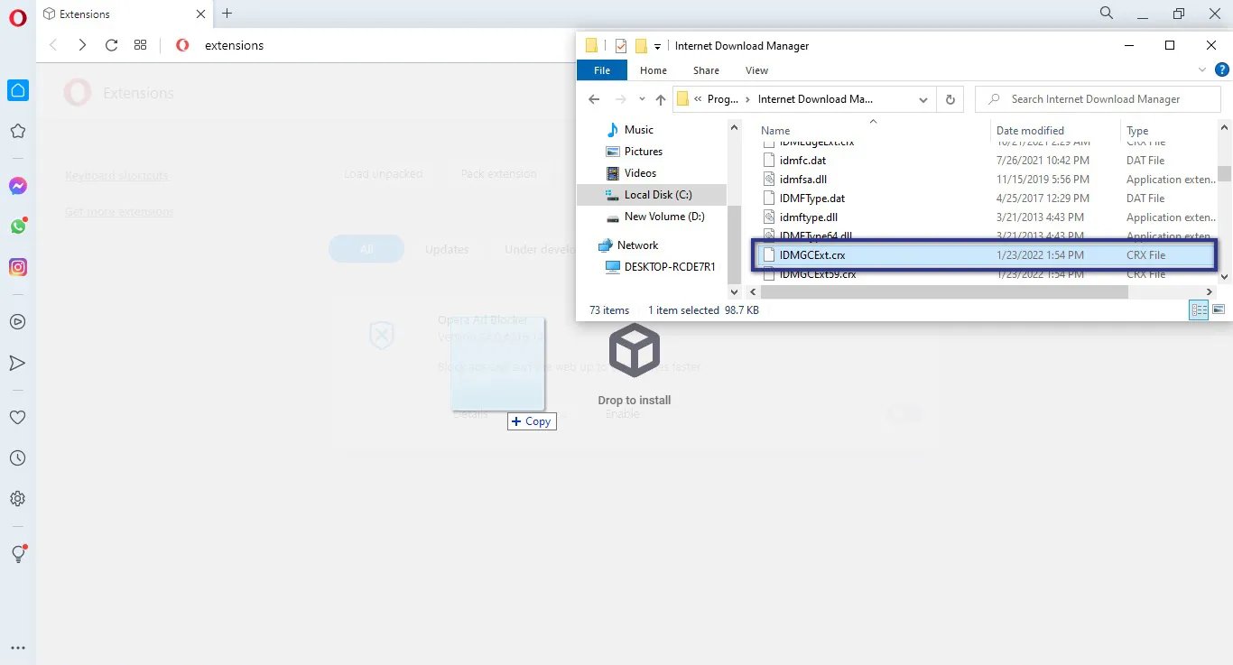Navigate up one folder level in Explorer

[x=661, y=99]
